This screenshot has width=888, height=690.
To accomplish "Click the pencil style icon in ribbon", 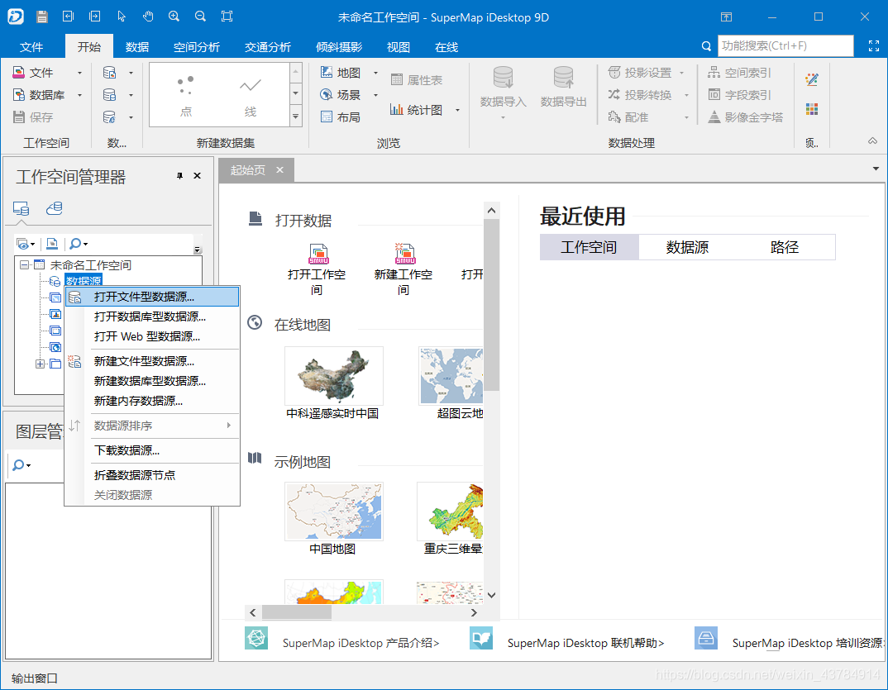I will (x=812, y=79).
